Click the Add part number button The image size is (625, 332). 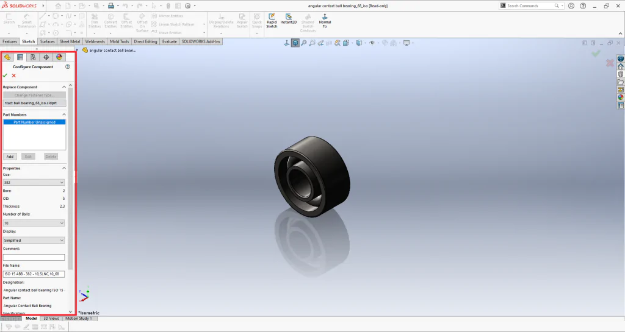pyautogui.click(x=10, y=157)
